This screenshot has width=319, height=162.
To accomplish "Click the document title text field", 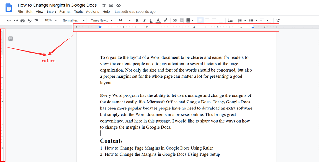I will click(x=57, y=5).
